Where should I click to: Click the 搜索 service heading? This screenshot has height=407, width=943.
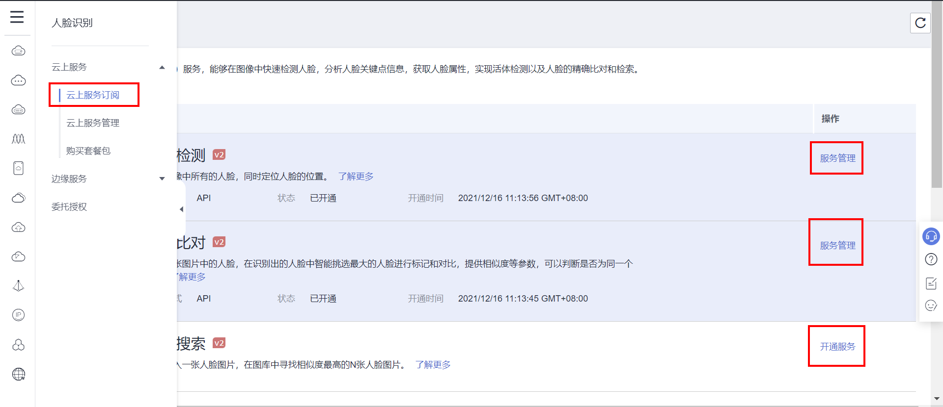(x=191, y=344)
